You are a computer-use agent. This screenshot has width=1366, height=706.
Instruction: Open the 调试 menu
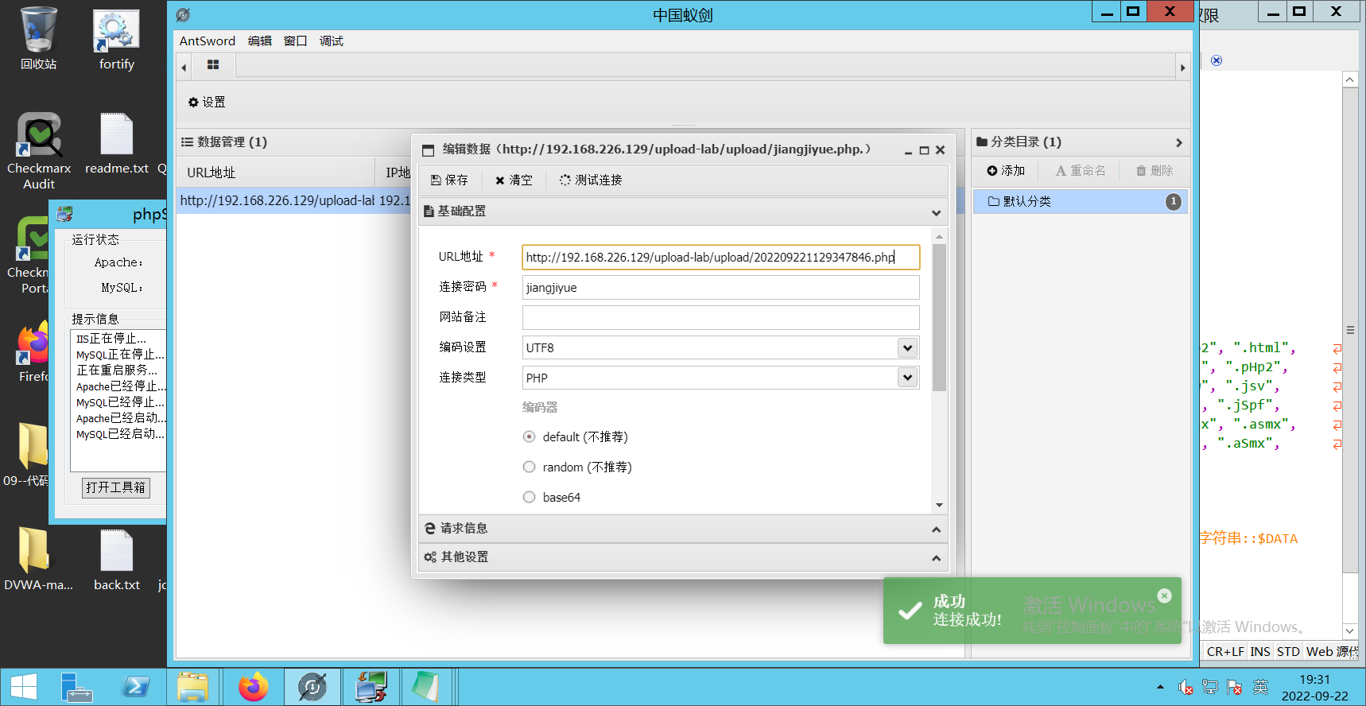pos(331,41)
